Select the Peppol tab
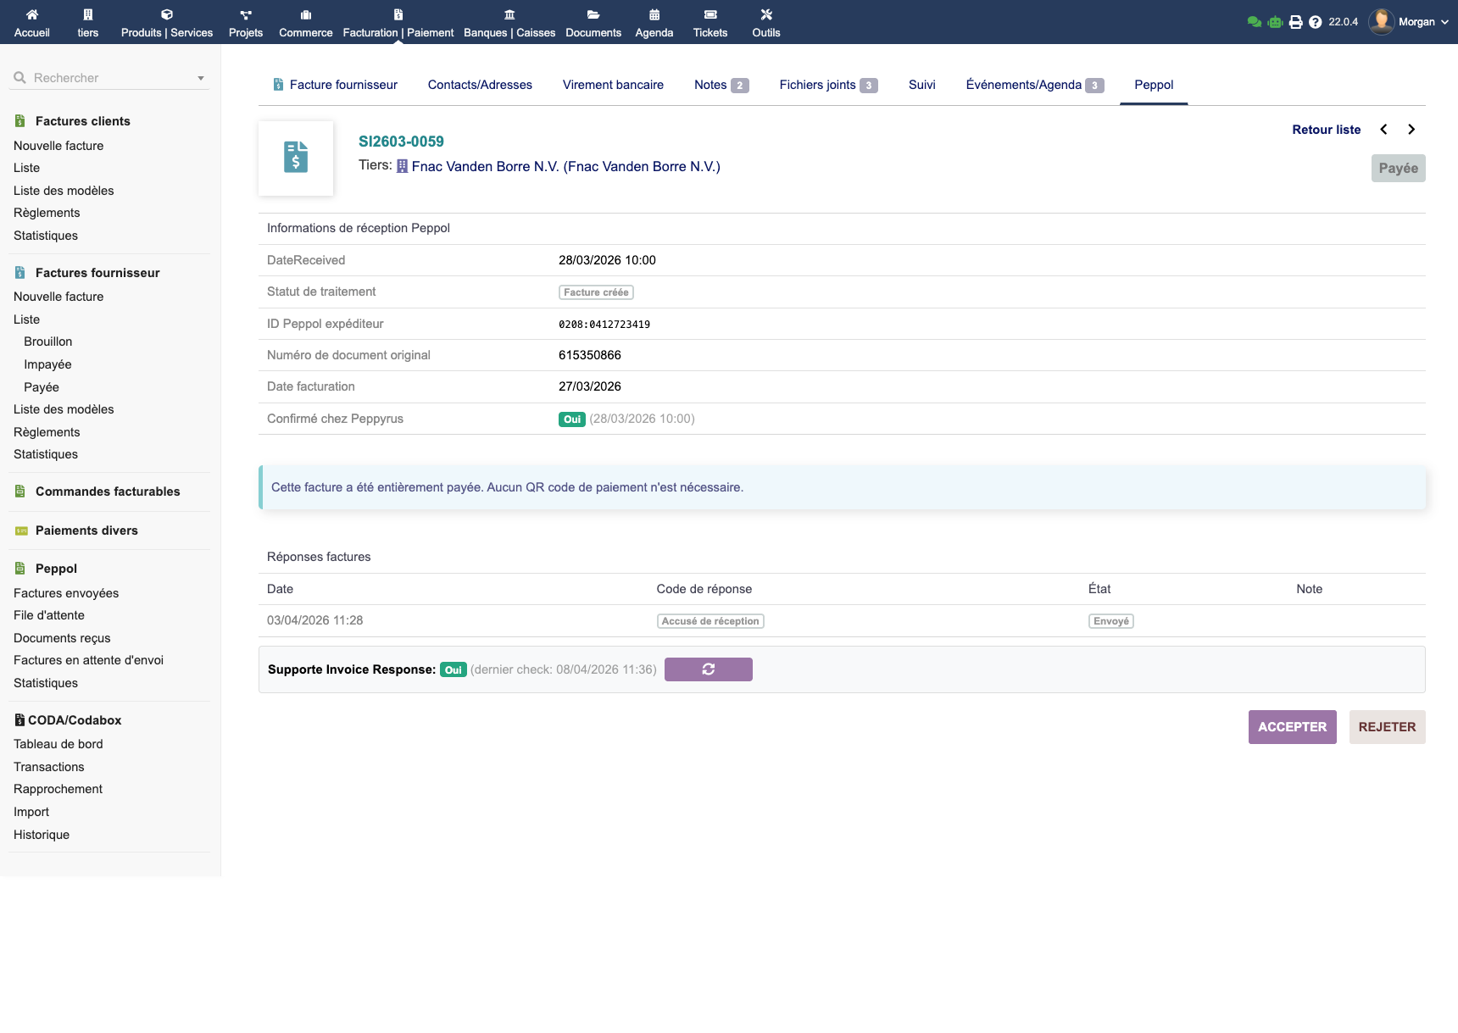1458x1033 pixels. tap(1154, 85)
